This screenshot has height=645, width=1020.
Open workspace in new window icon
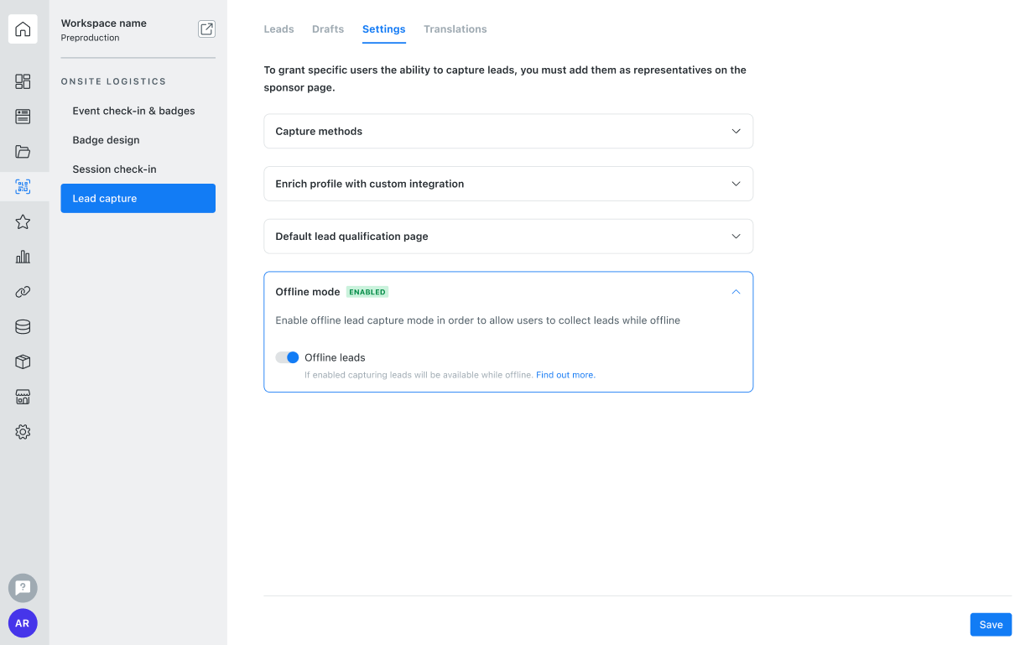point(206,29)
